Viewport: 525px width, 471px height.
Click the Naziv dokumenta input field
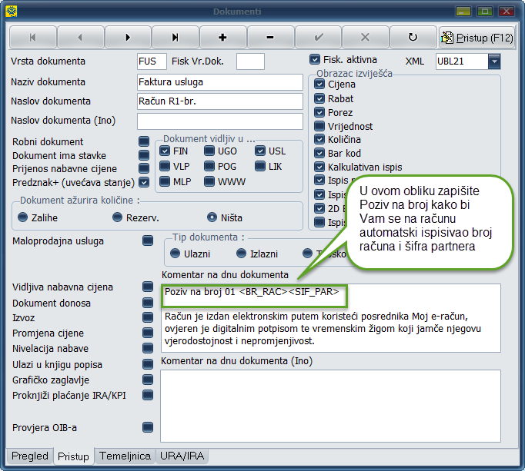[x=219, y=82]
